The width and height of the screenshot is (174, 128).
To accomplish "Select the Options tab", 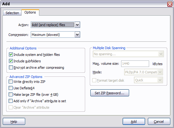I will (x=30, y=12).
